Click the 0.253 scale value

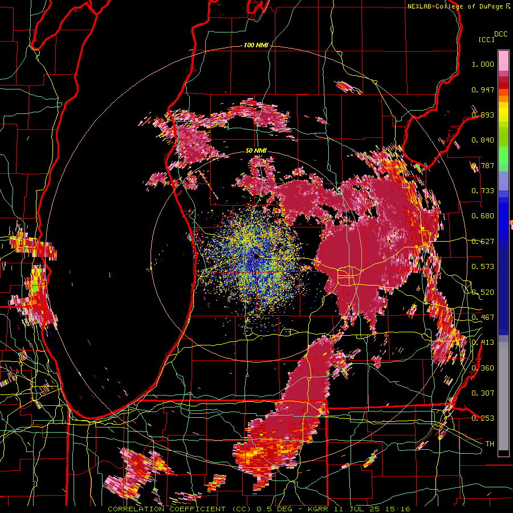pyautogui.click(x=483, y=418)
